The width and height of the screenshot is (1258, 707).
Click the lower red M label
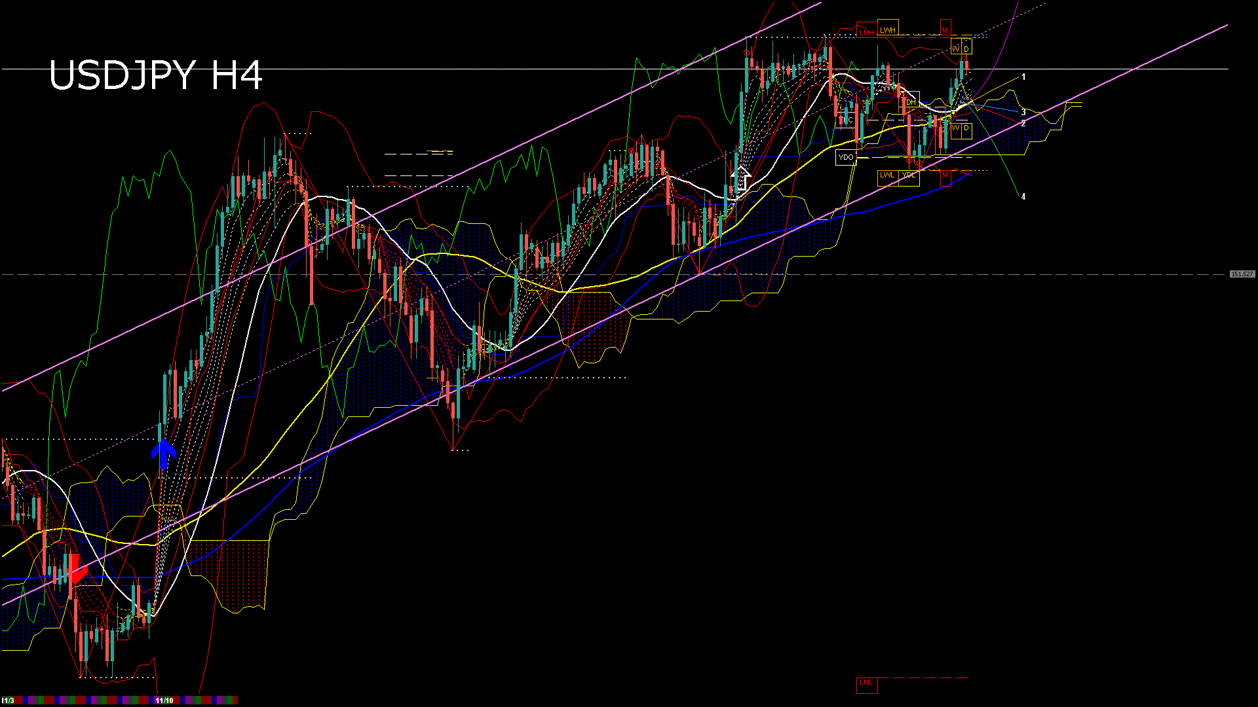coord(945,175)
